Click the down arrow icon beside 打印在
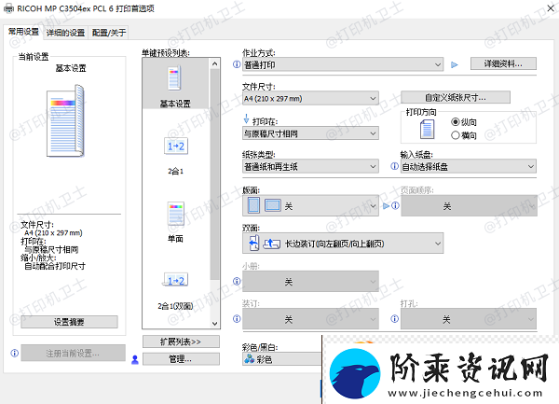The image size is (559, 404). click(x=246, y=119)
